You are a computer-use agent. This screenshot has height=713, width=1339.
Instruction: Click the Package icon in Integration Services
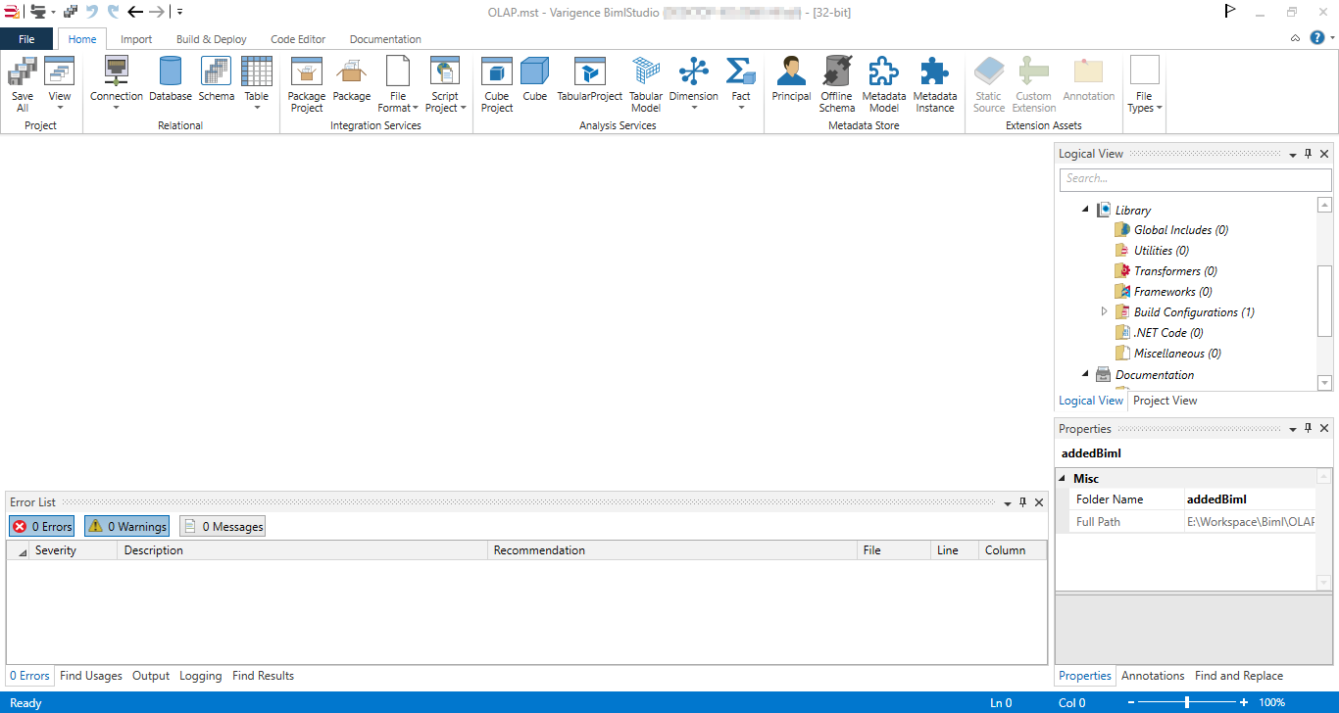(x=352, y=79)
